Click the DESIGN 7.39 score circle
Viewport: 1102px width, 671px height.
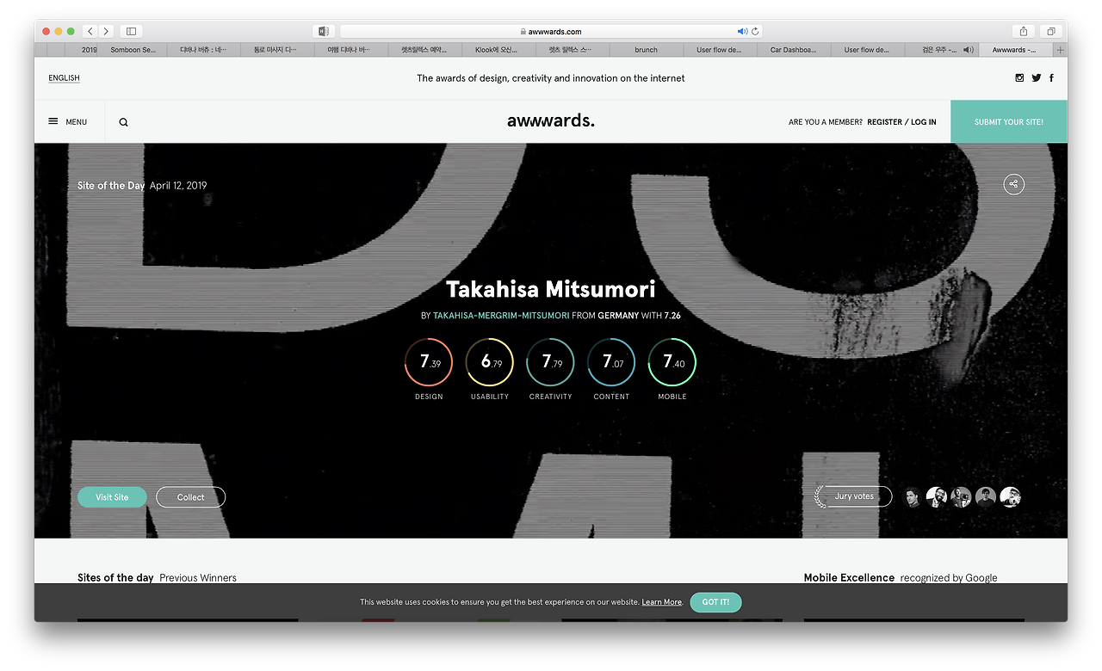click(x=429, y=362)
